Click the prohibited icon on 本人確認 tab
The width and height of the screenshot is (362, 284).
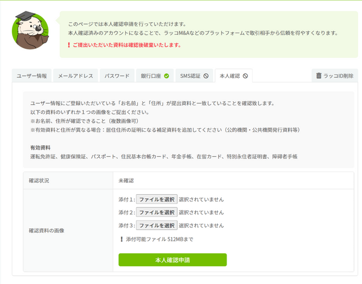pyautogui.click(x=245, y=76)
